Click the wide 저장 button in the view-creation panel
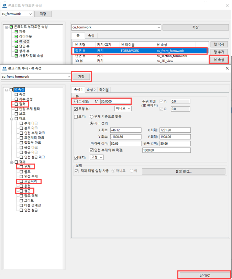Screen dimensions: 232x279 [x=196, y=27]
